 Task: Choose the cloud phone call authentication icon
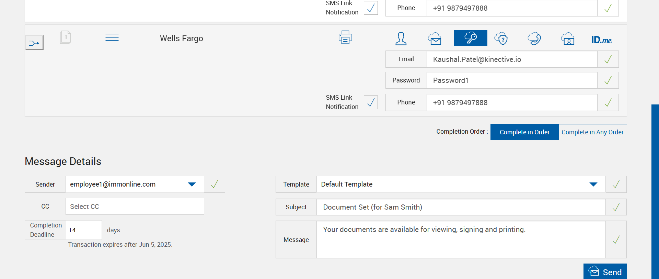534,38
